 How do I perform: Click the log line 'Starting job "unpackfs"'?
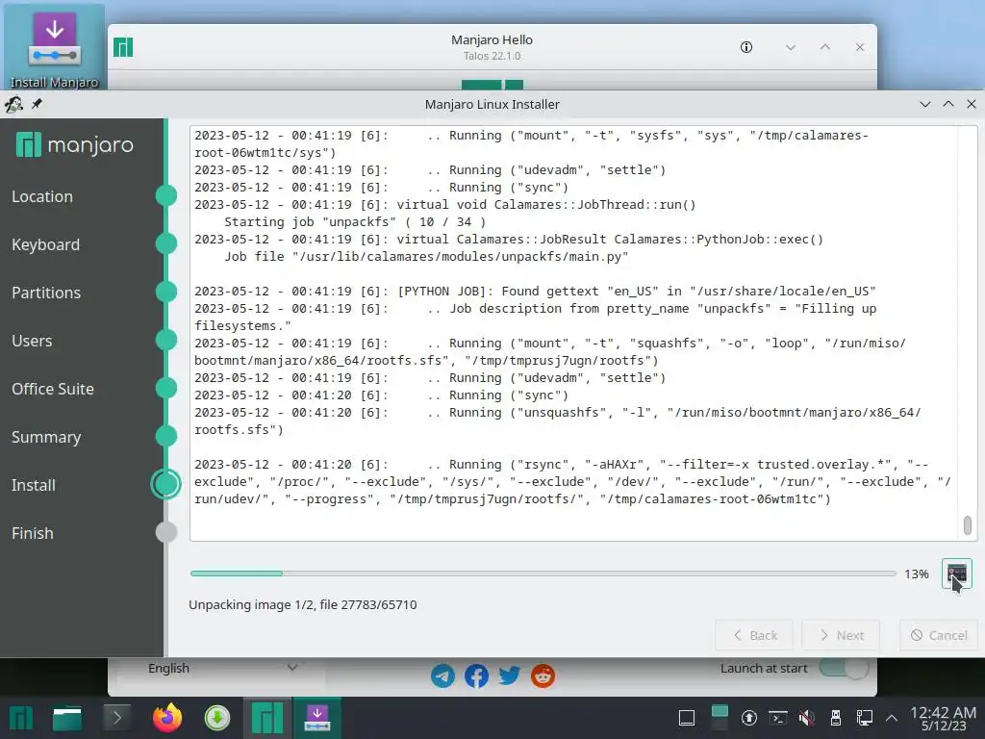click(355, 222)
